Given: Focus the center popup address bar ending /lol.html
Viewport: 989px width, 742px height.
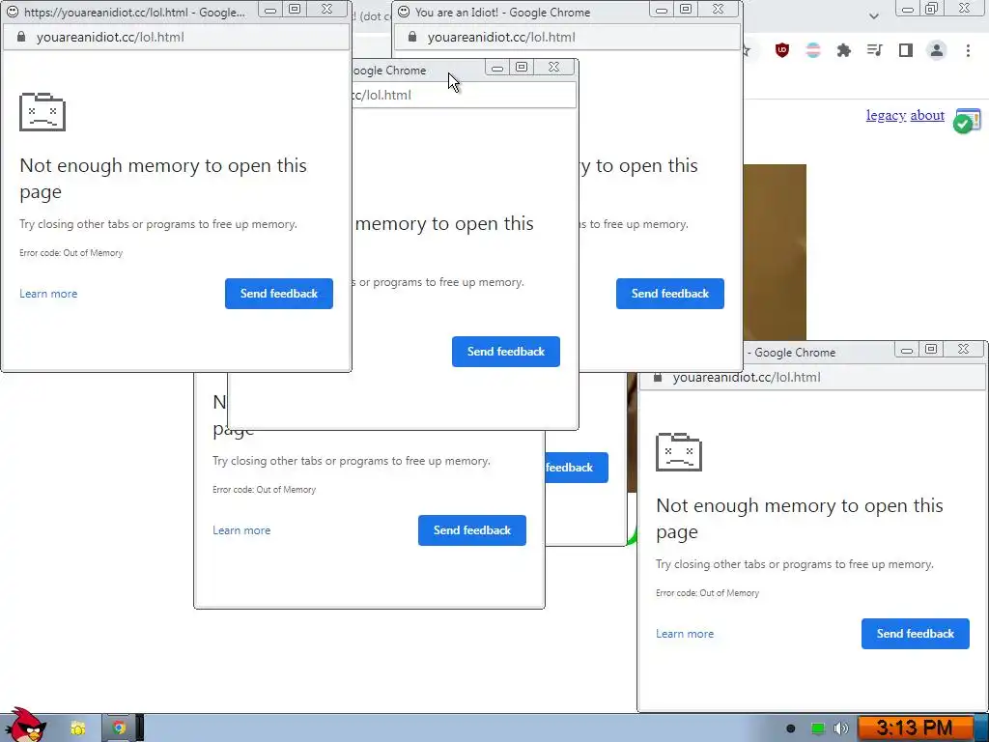Looking at the screenshot, I should tap(464, 96).
